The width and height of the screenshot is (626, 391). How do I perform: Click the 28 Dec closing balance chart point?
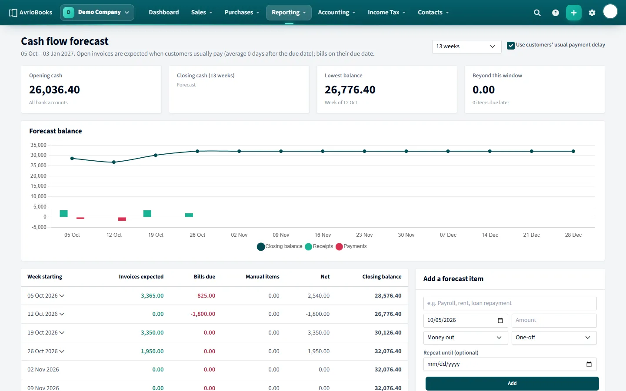tap(573, 151)
